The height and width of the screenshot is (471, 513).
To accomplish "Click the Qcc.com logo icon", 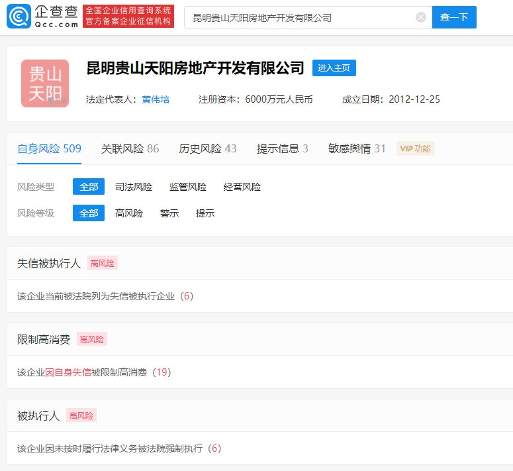I will pyautogui.click(x=18, y=17).
